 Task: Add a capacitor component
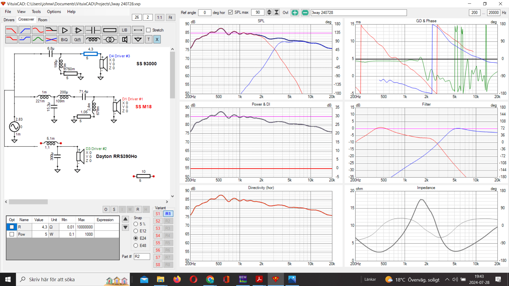[93, 30]
